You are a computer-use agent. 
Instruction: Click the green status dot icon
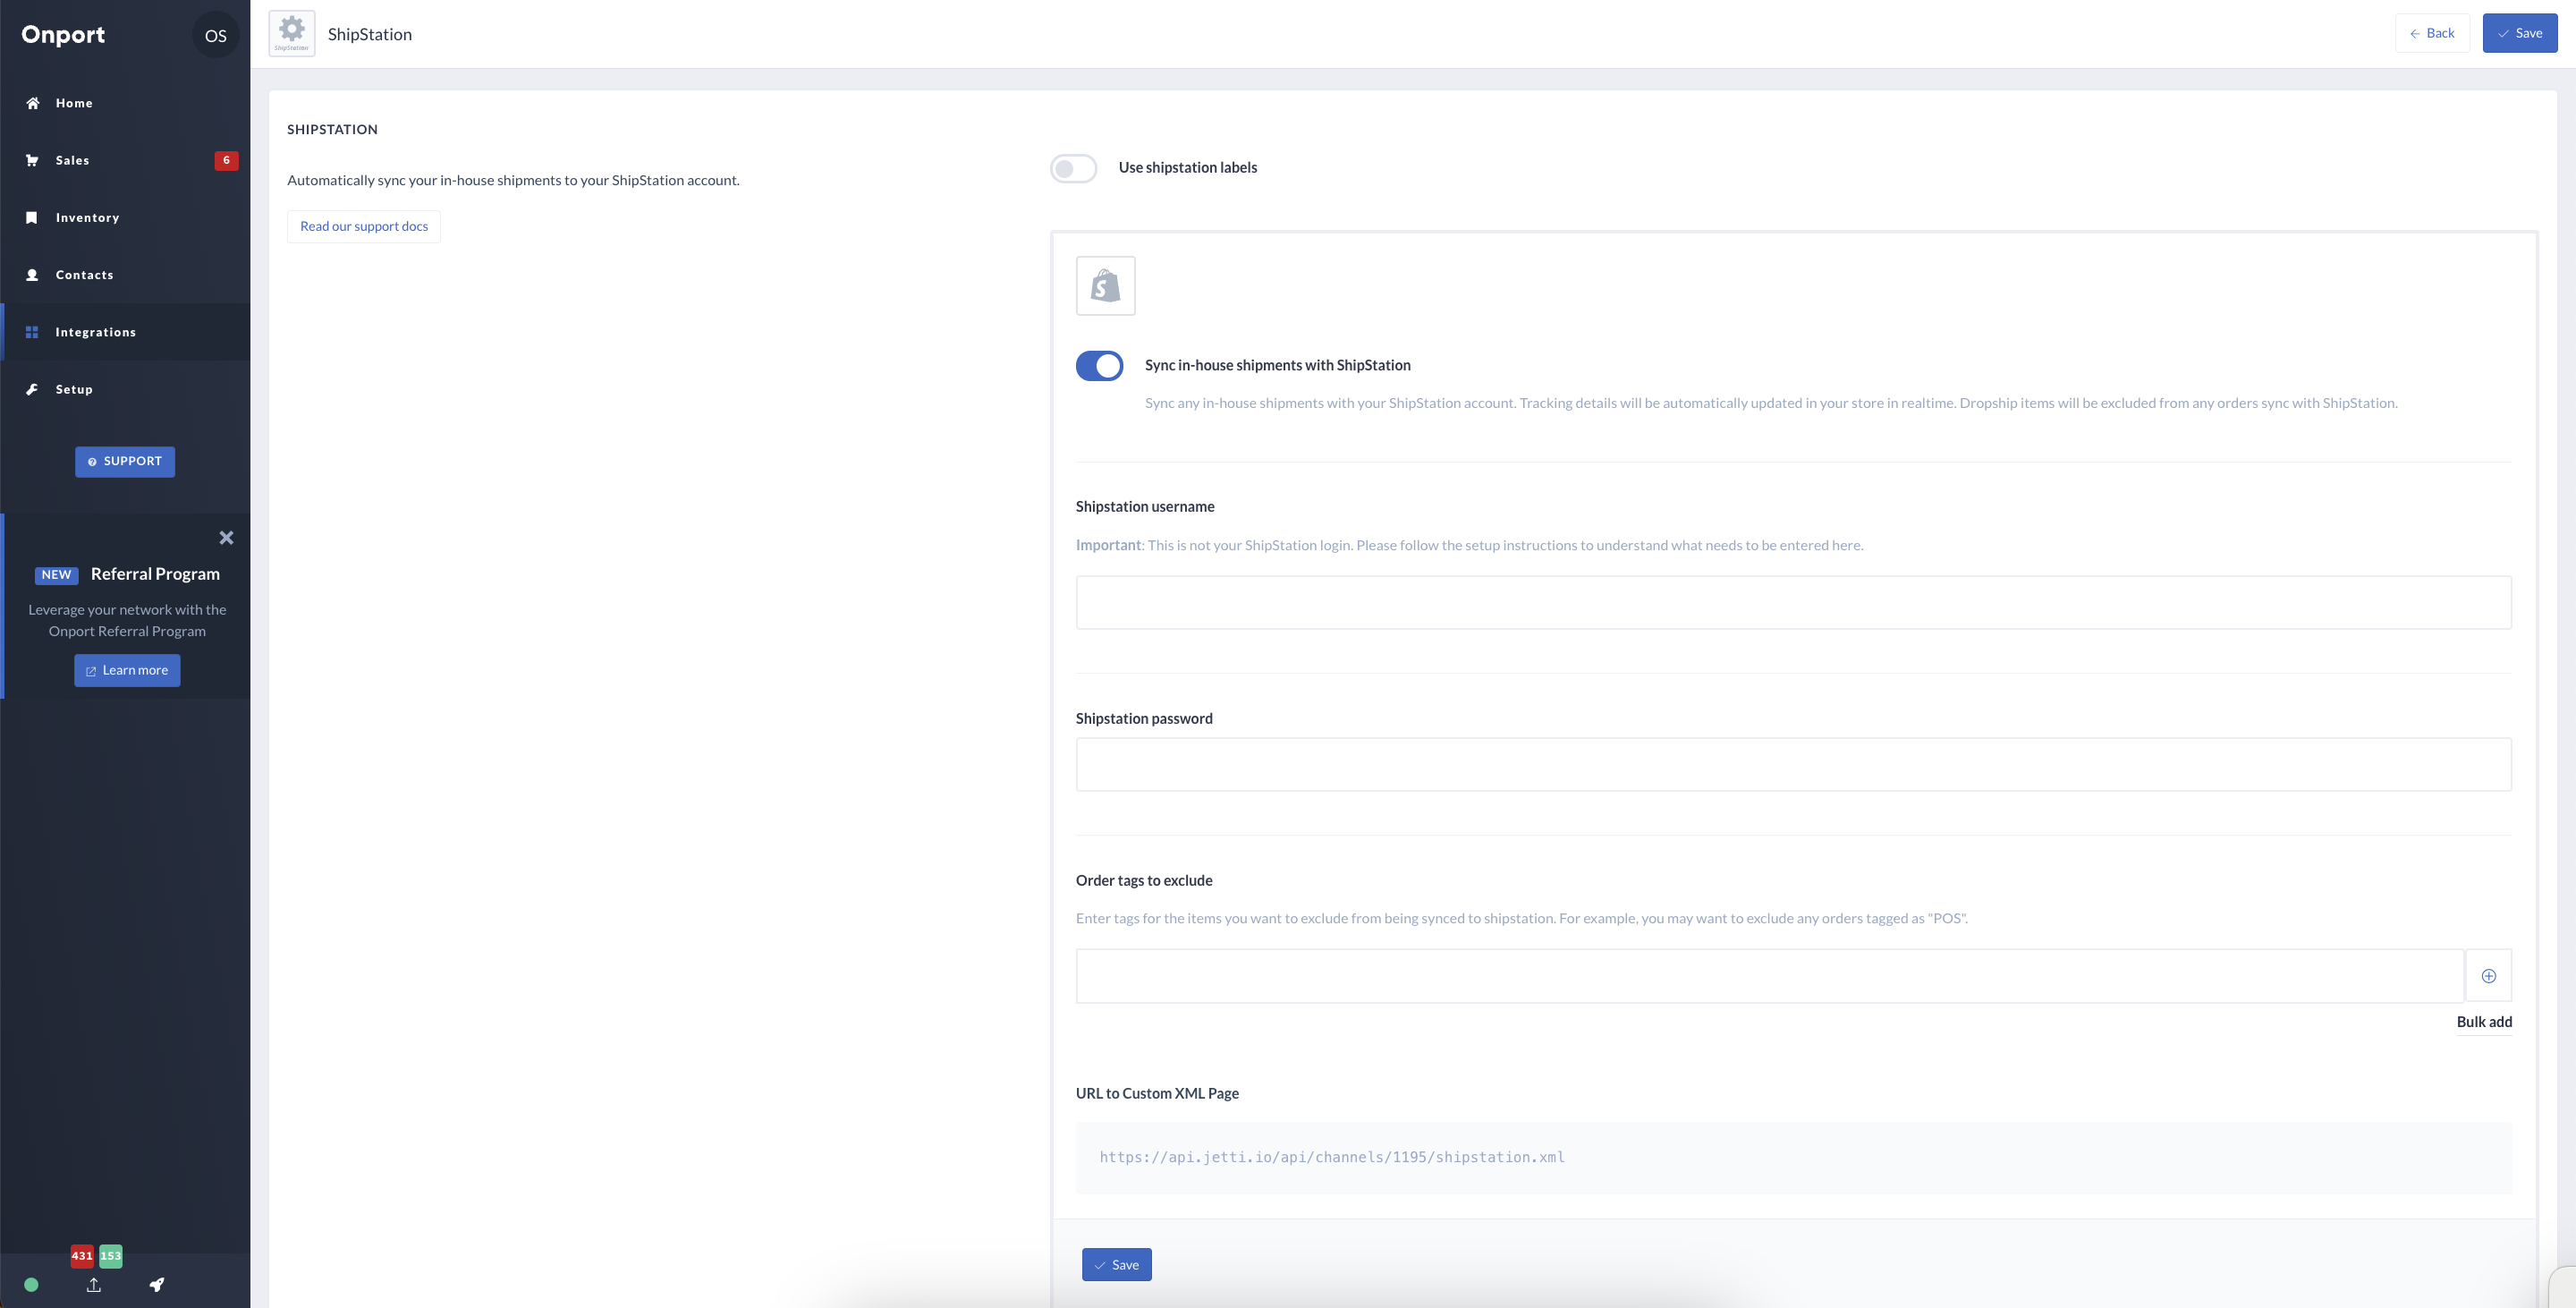pyautogui.click(x=31, y=1285)
